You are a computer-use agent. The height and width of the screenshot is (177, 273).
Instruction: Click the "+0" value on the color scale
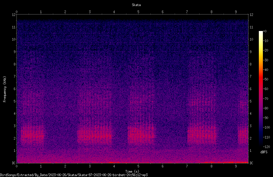pos(265,31)
